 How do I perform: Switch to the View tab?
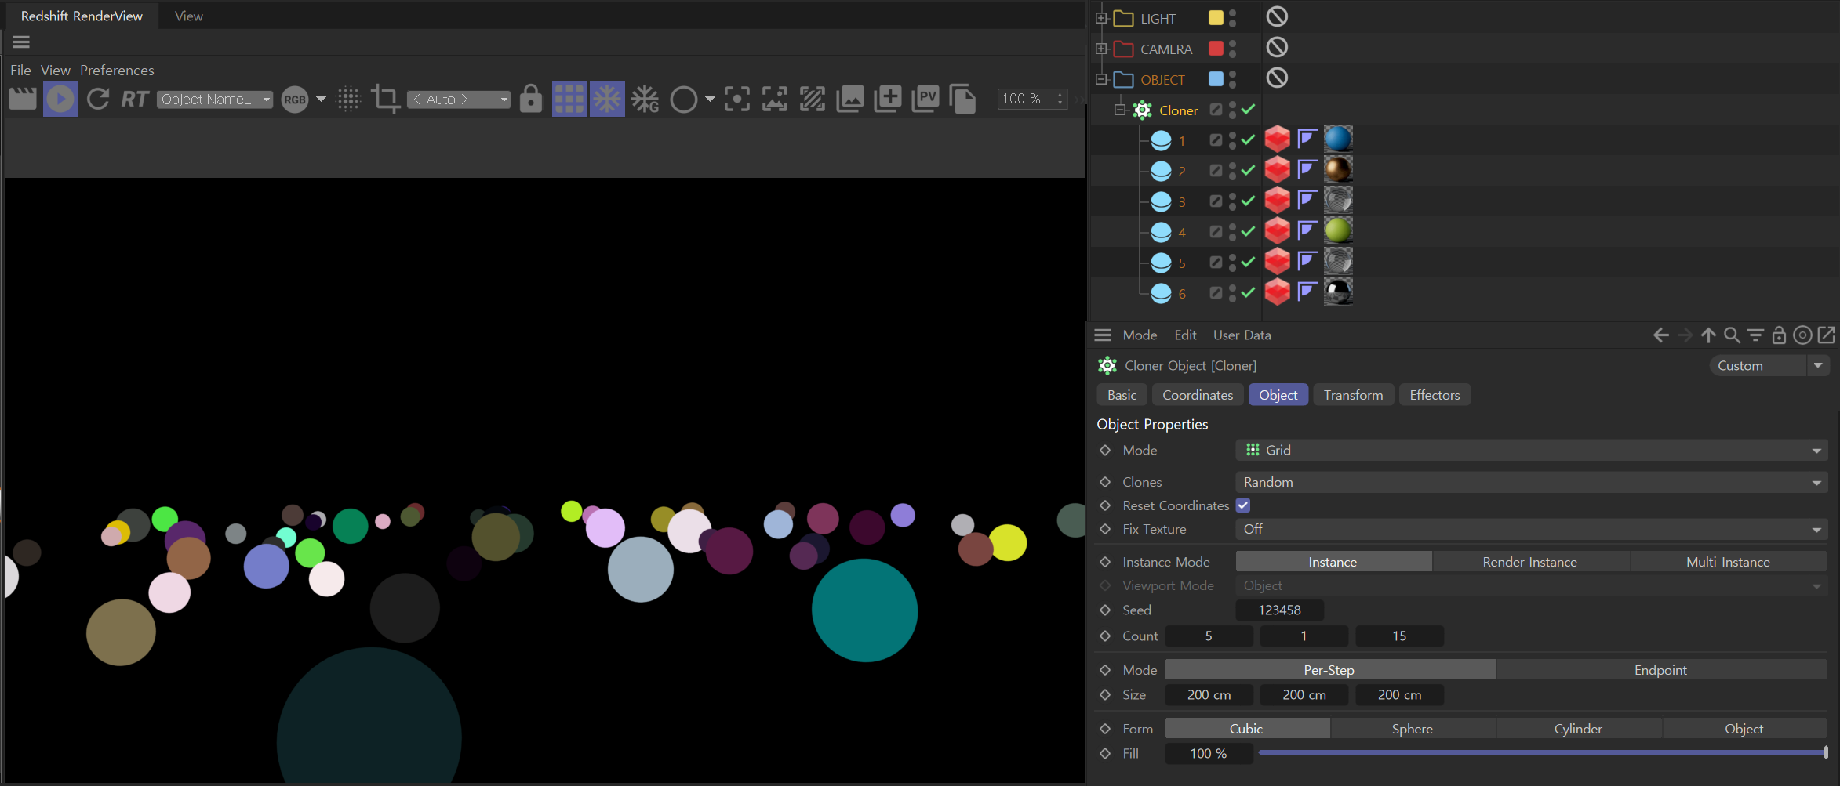tap(189, 16)
